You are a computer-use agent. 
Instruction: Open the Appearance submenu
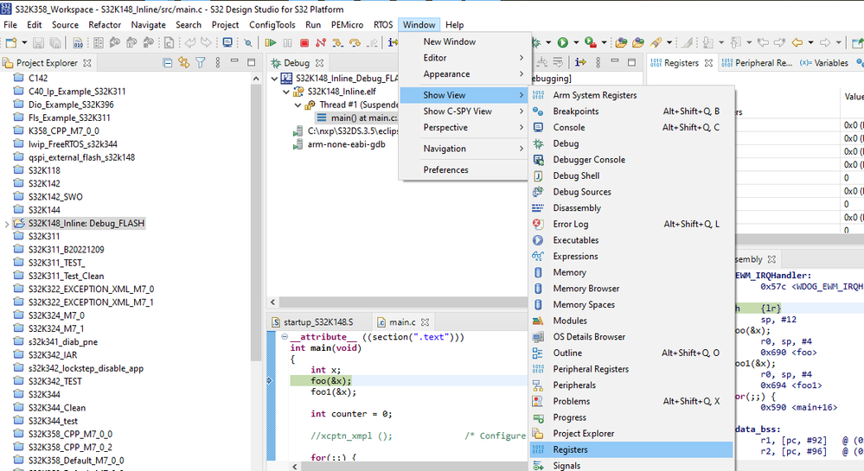(x=464, y=73)
